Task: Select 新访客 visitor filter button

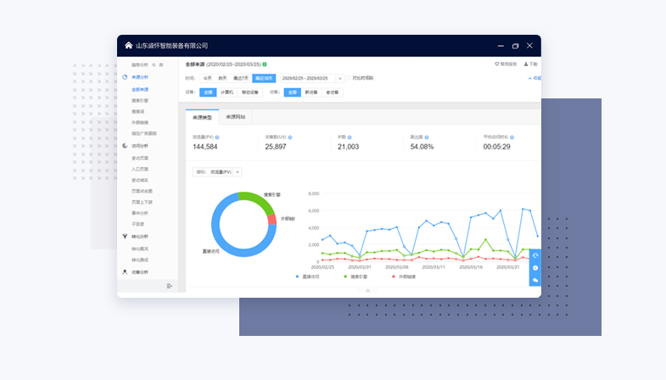Action: coord(311,92)
